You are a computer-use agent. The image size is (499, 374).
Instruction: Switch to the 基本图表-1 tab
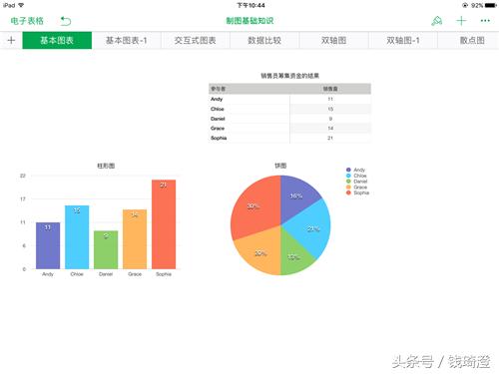(x=127, y=40)
